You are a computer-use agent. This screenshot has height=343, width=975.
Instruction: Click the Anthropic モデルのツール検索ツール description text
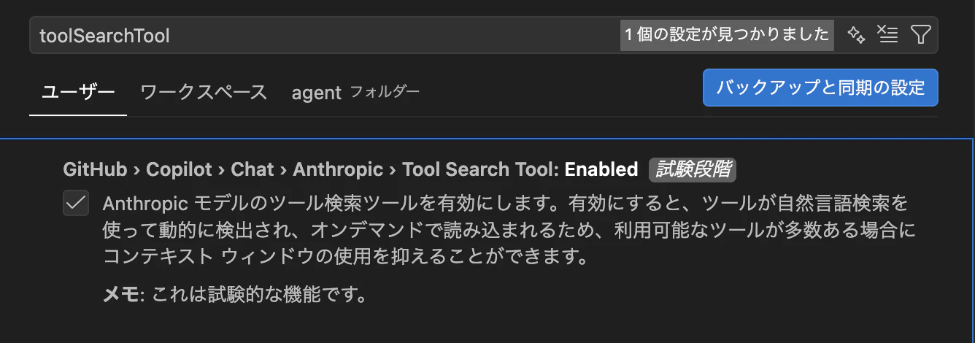tap(509, 229)
